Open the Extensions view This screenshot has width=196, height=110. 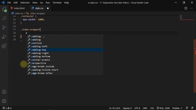point(4,46)
